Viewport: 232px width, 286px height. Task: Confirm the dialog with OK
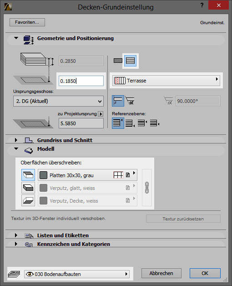[x=205, y=273]
